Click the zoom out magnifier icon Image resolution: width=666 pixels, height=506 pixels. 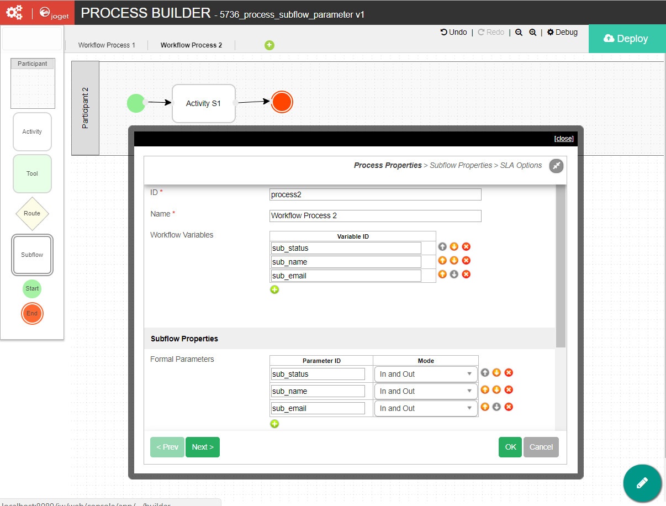(519, 33)
